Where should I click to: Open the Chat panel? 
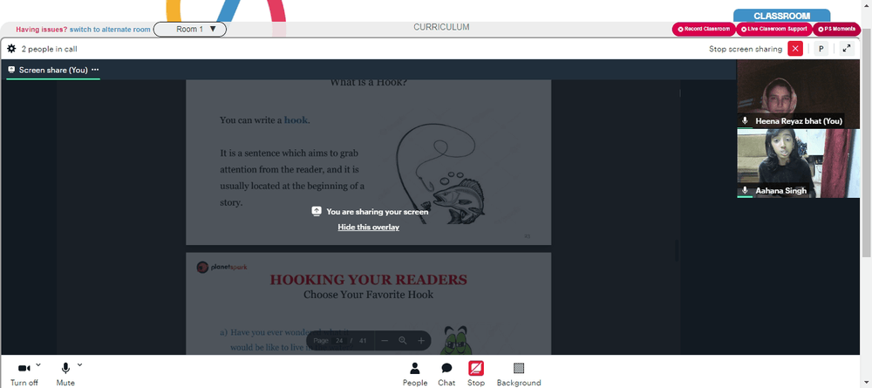tap(446, 374)
